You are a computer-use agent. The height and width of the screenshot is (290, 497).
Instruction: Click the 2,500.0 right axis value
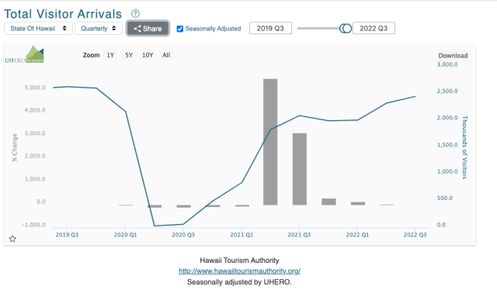tap(447, 91)
